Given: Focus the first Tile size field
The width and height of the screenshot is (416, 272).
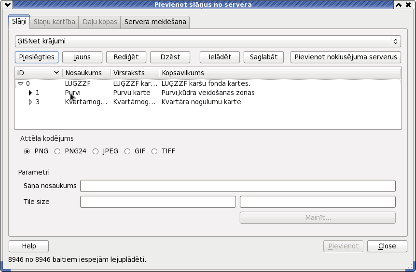Looking at the screenshot, I should 158,202.
